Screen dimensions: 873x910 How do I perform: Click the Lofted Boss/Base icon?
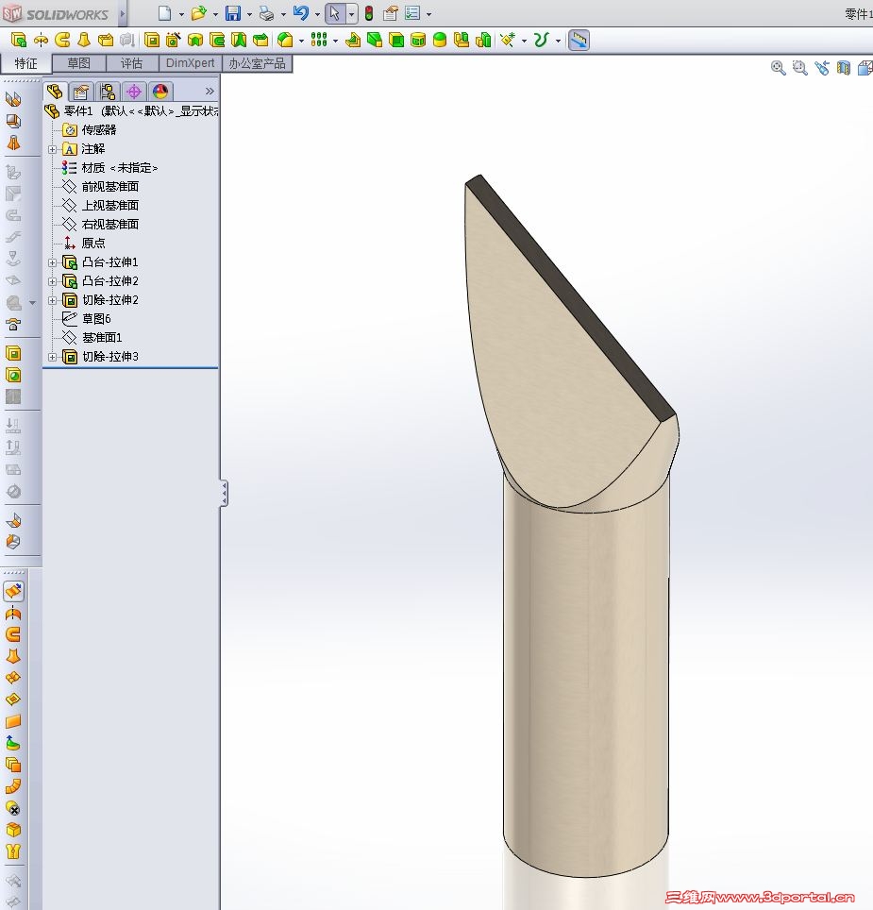click(84, 40)
